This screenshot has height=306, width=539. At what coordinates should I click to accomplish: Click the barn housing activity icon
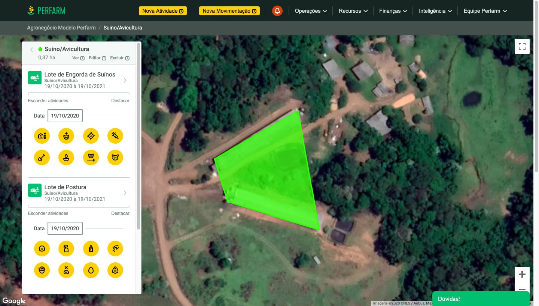pyautogui.click(x=42, y=136)
